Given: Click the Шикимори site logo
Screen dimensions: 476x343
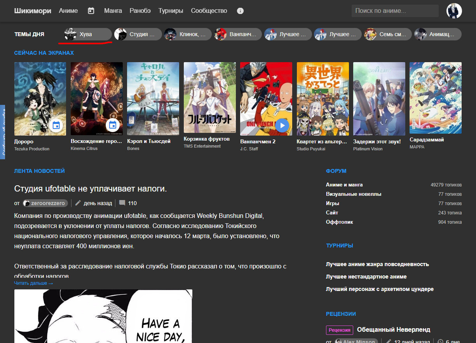Looking at the screenshot, I should [x=33, y=11].
